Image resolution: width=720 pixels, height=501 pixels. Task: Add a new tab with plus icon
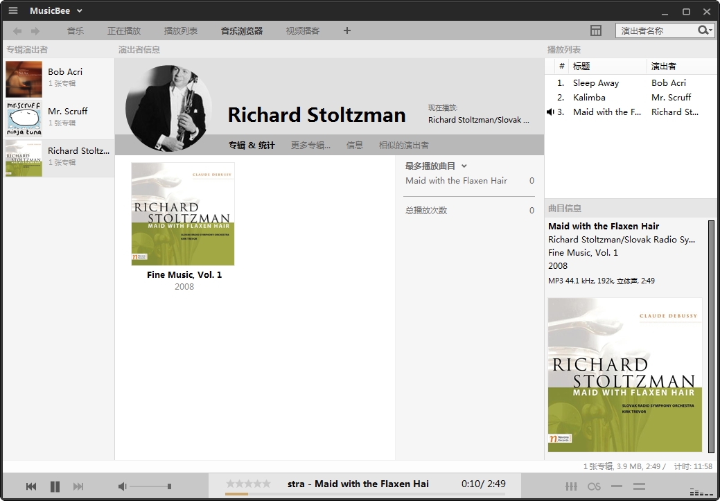coord(347,30)
